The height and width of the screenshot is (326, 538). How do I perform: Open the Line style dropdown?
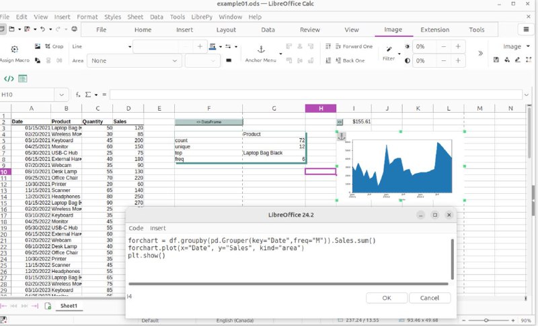coord(130,46)
